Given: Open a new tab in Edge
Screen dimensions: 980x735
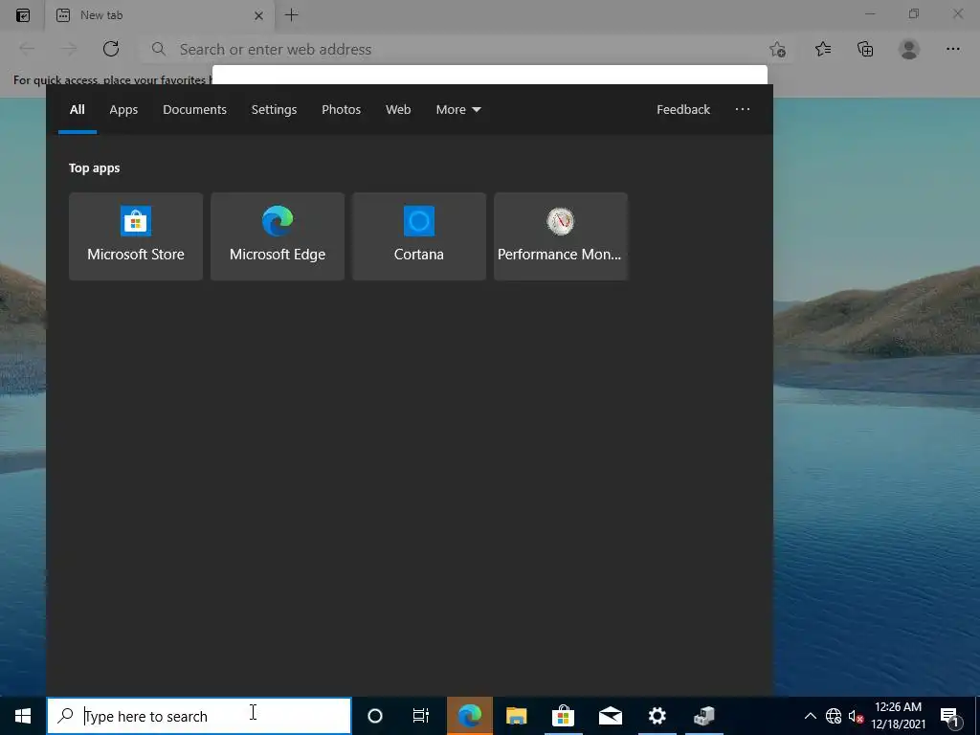Looking at the screenshot, I should pos(291,15).
